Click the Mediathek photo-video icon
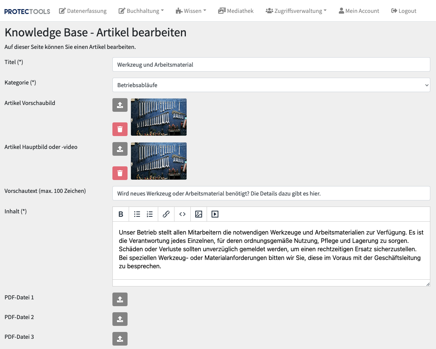The height and width of the screenshot is (349, 436). coord(222,11)
